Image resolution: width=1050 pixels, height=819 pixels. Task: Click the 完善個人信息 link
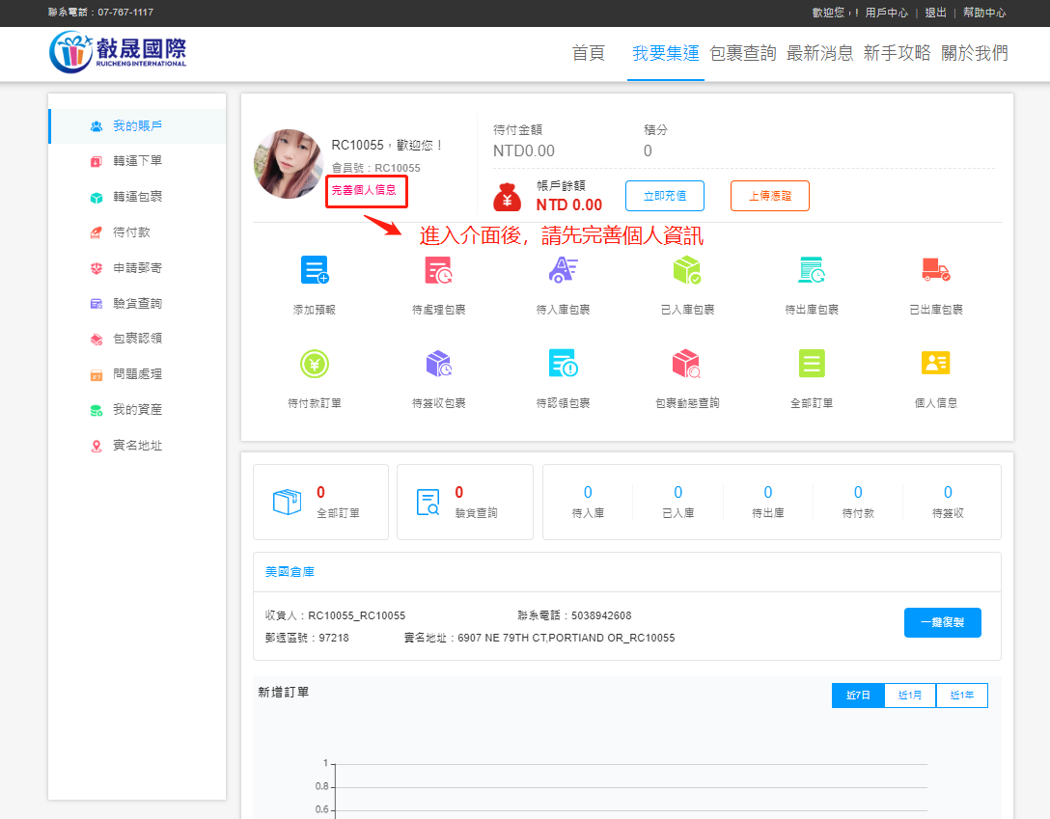pos(364,191)
